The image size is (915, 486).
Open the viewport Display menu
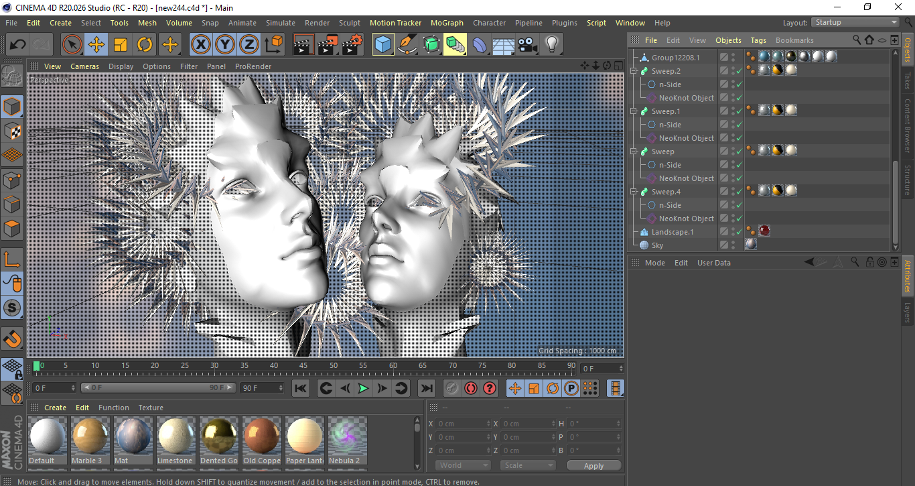121,66
